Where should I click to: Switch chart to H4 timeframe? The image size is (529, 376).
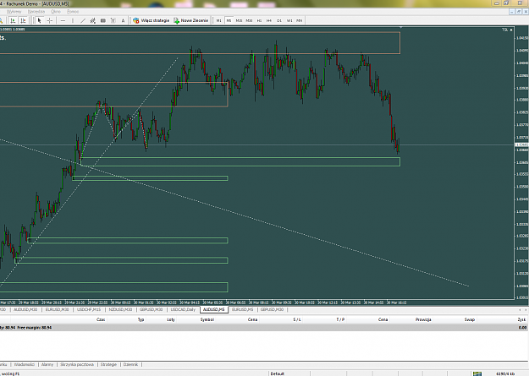(269, 20)
